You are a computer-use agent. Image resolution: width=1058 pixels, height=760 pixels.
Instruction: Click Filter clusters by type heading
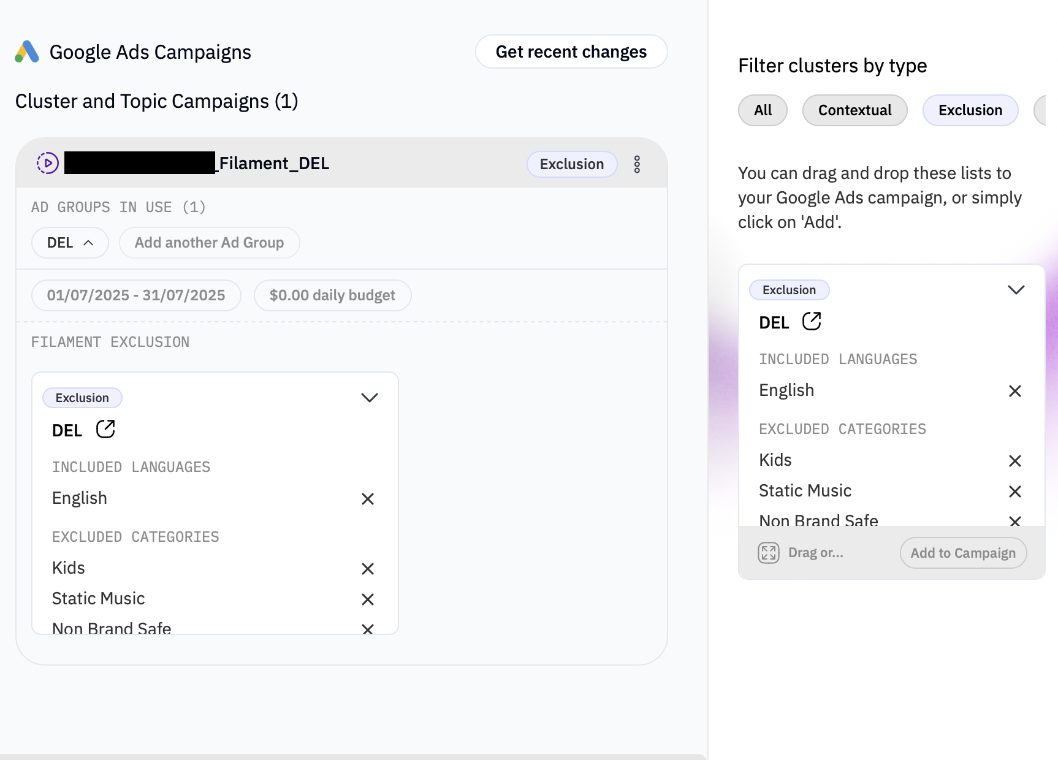[832, 66]
